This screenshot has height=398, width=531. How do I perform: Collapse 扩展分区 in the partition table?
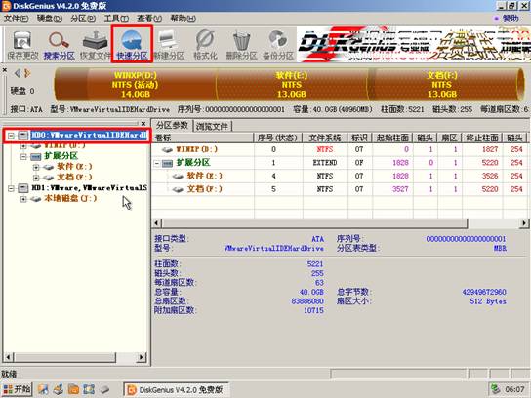[157, 163]
